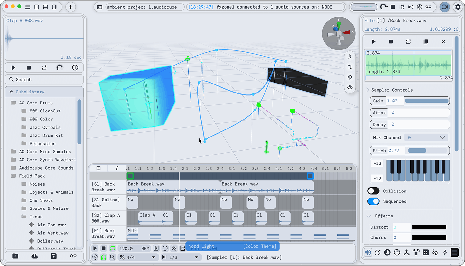Click the upload folder icon in library footer
465x266 pixels.
[x=15, y=256]
